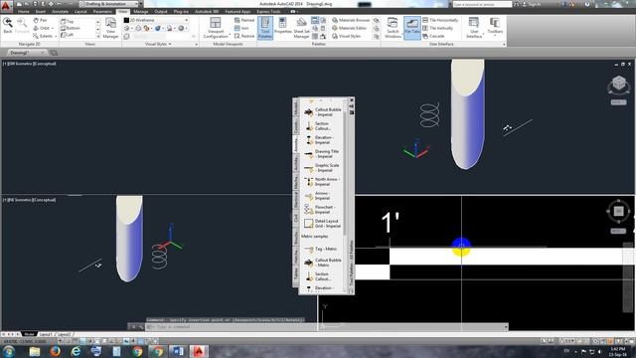Click the Back navigation icon
Screen dimensions: 636x358
[8, 26]
